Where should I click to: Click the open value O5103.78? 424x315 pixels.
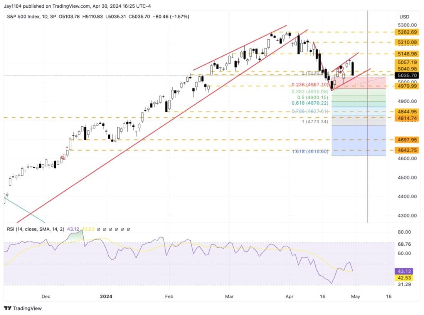(69, 17)
